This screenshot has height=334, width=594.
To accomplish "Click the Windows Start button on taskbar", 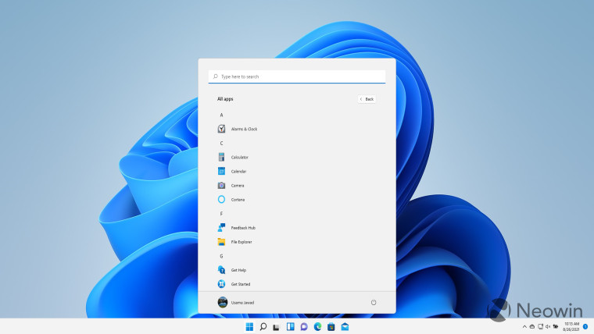I will 249,327.
